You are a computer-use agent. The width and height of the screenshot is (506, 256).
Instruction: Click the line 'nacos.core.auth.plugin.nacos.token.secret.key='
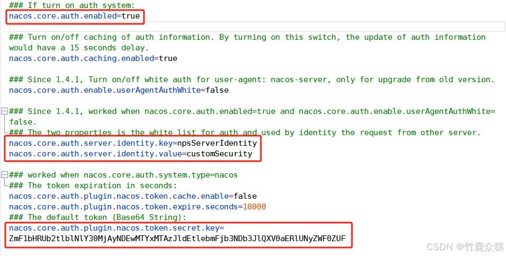point(116,228)
